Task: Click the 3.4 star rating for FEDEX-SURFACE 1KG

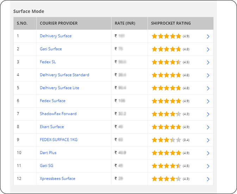Action: pyautogui.click(x=166, y=140)
